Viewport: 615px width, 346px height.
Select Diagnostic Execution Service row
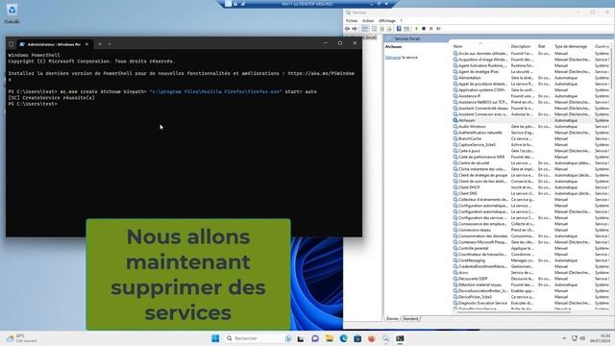[x=531, y=303]
